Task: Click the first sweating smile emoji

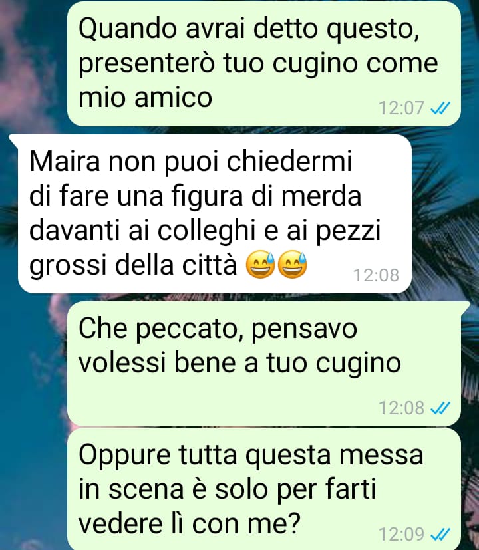Action: 260,265
